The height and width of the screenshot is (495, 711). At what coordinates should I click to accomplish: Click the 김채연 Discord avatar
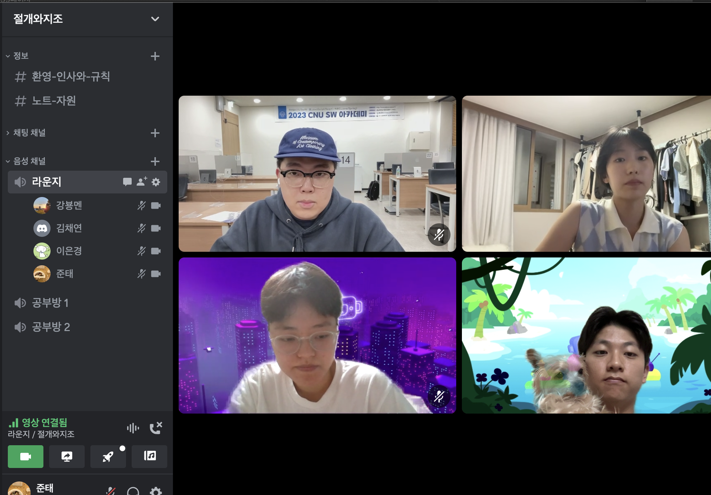click(42, 228)
